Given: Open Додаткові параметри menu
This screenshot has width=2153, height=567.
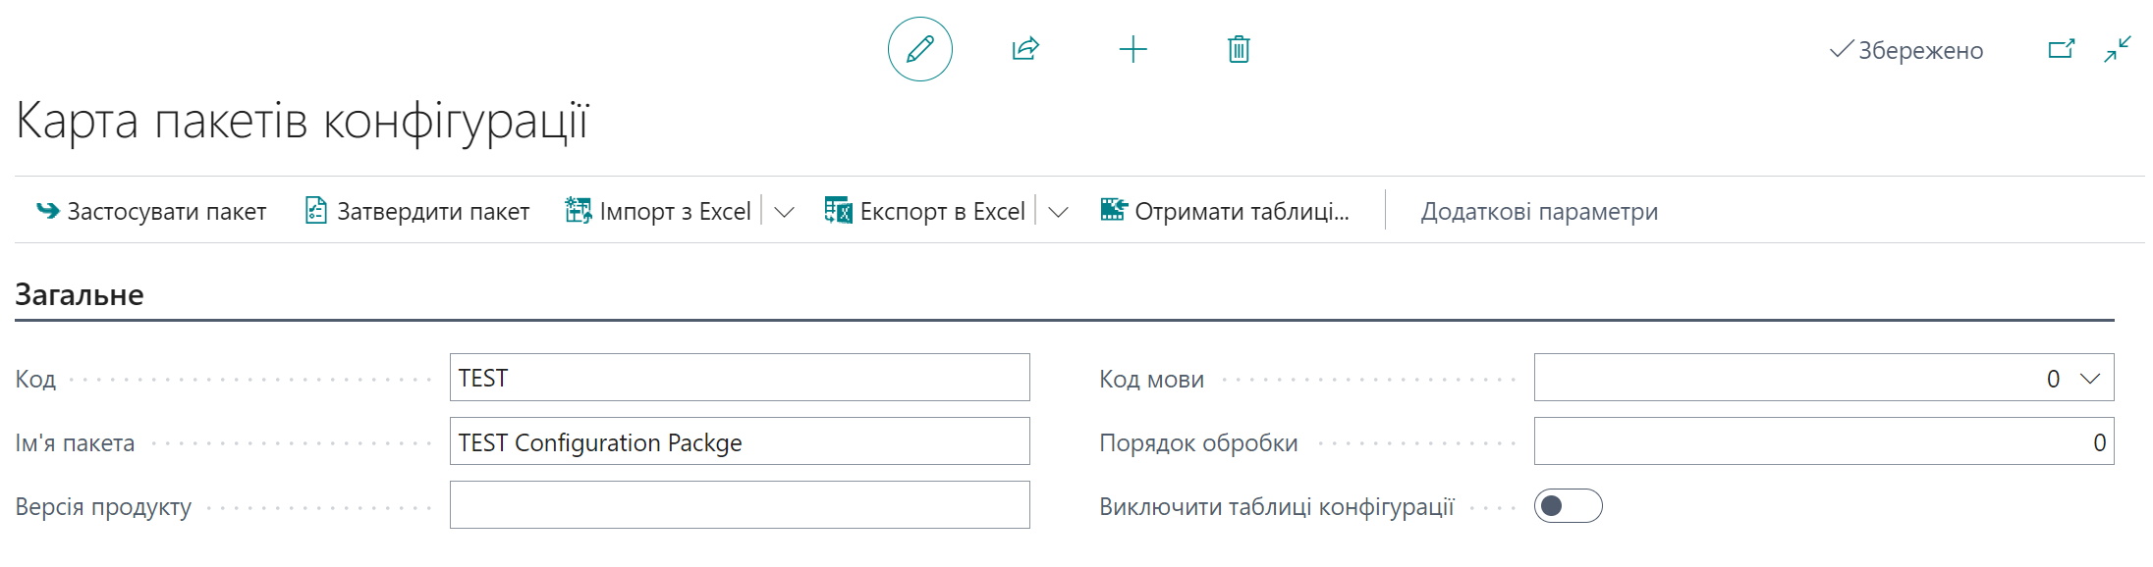Looking at the screenshot, I should click(x=1539, y=211).
